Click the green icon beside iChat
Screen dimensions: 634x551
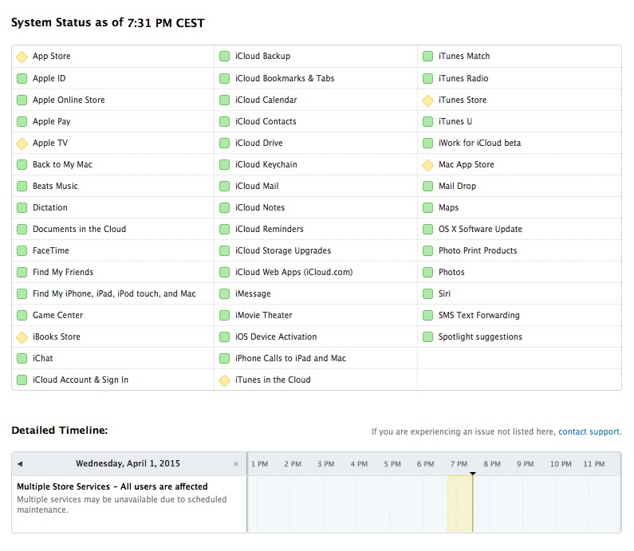[x=22, y=359]
